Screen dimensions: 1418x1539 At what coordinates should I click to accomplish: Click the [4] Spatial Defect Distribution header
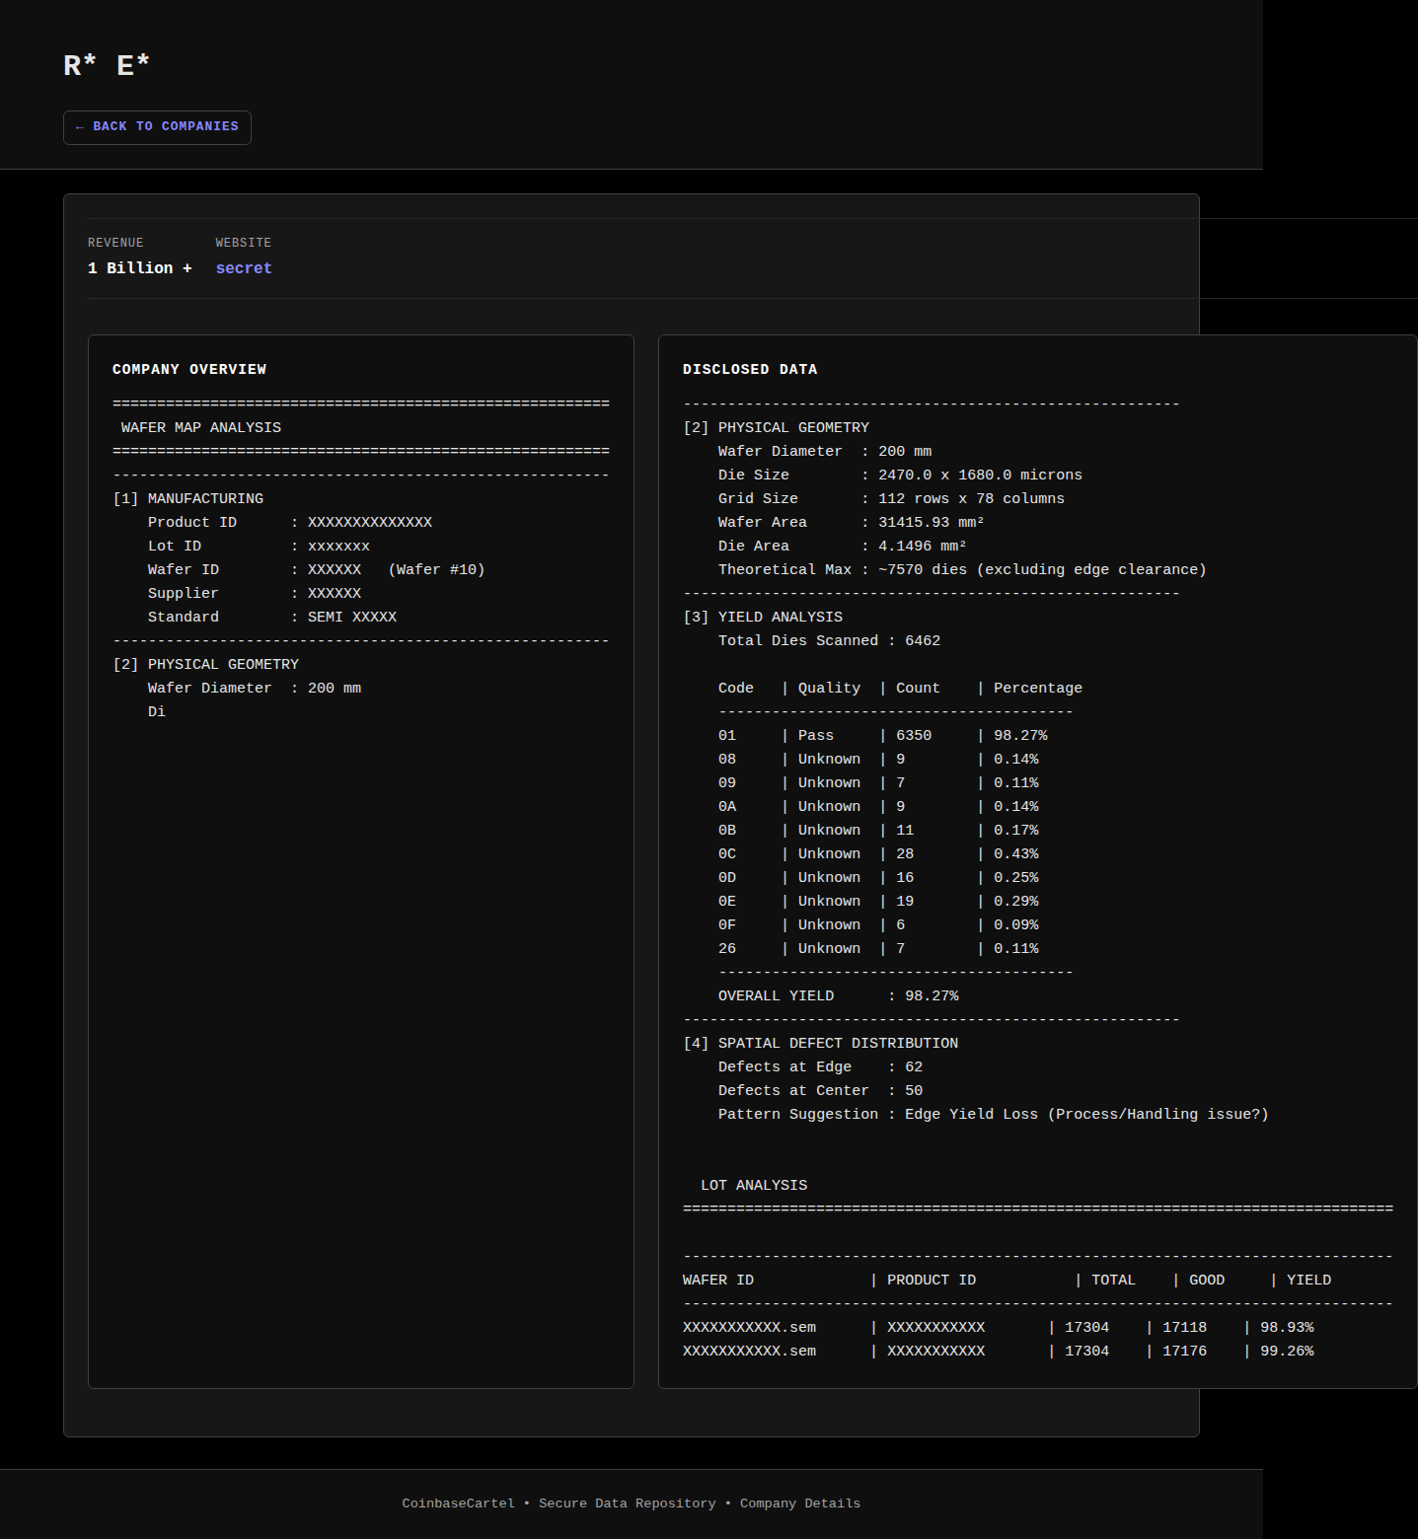[x=820, y=1043]
